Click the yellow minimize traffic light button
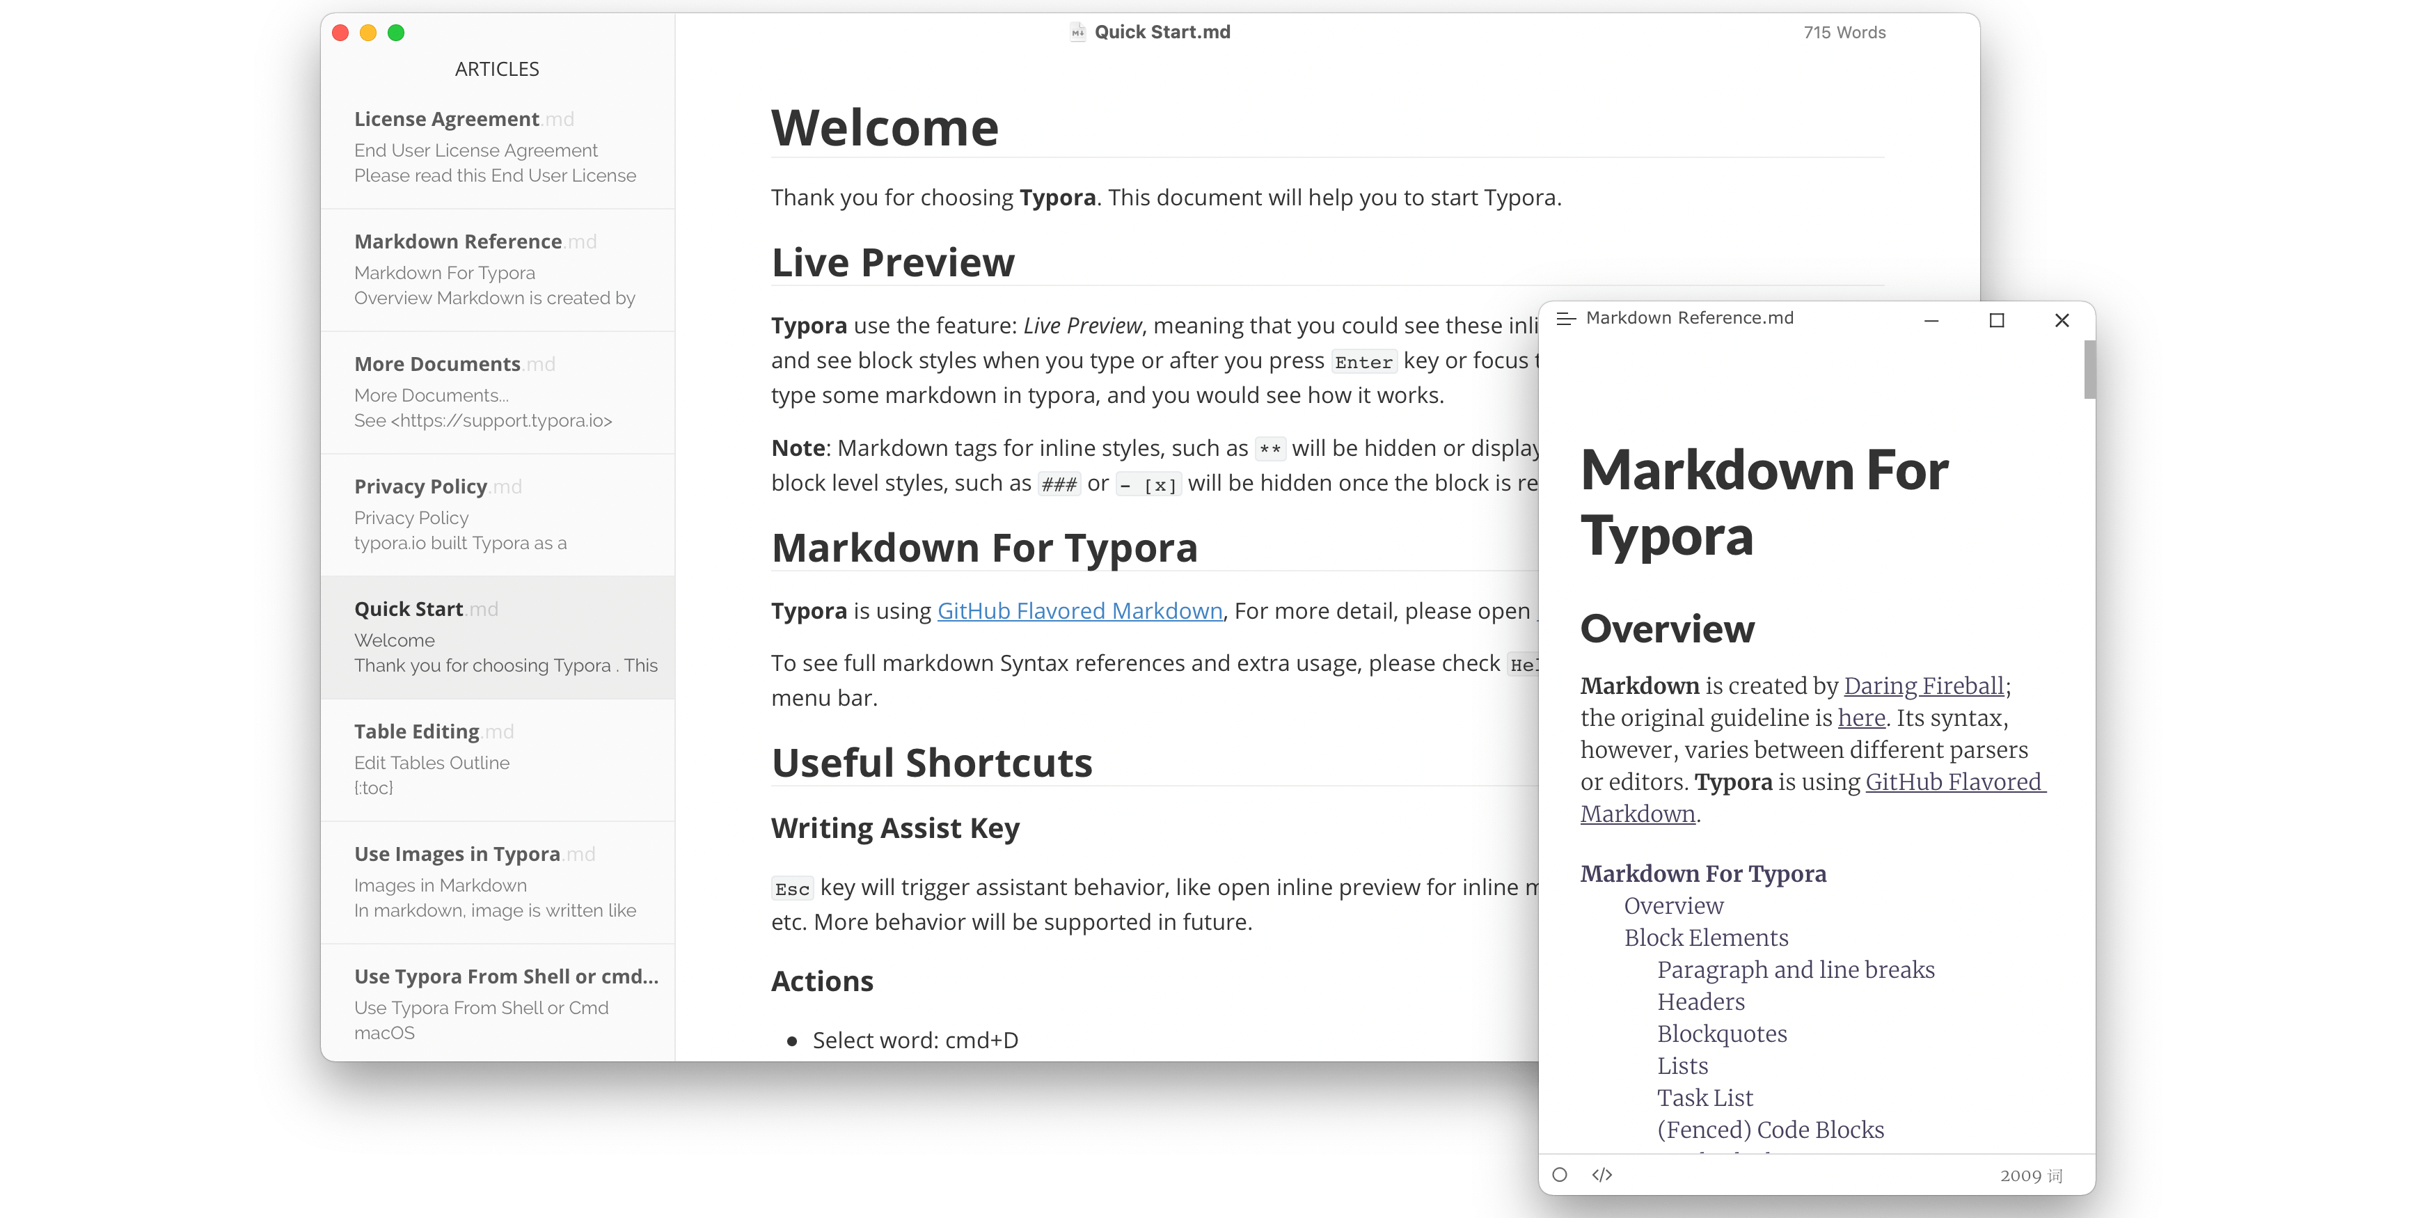 click(368, 33)
